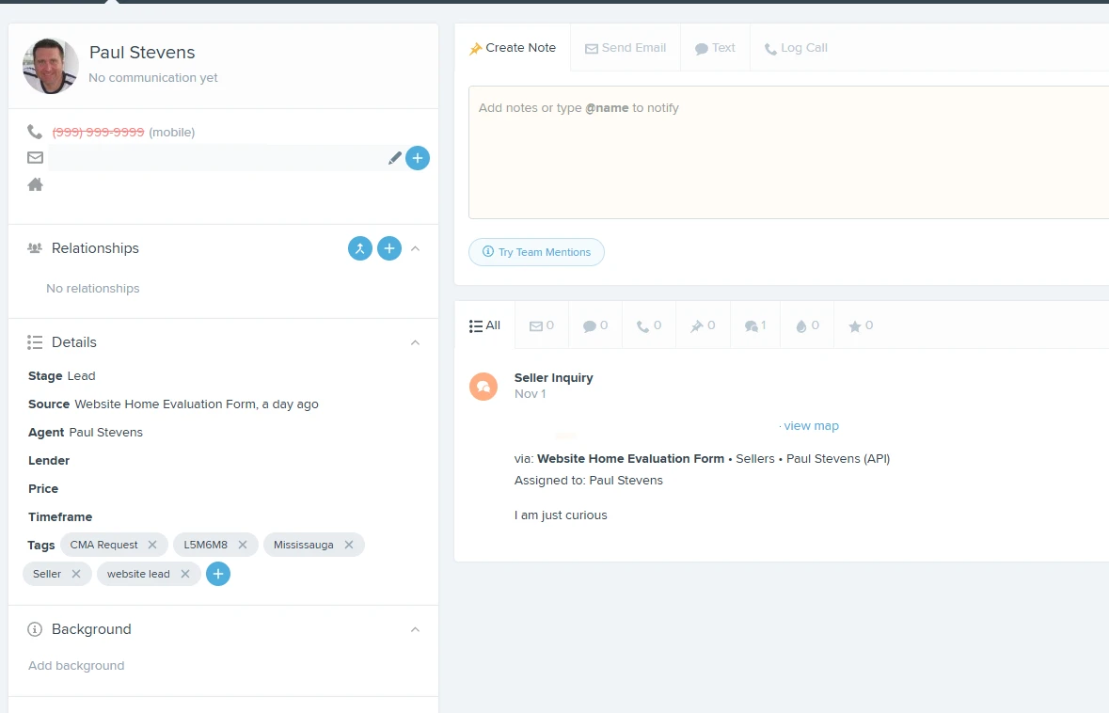Add a new relationship with plus button
The width and height of the screenshot is (1109, 713).
coord(389,248)
